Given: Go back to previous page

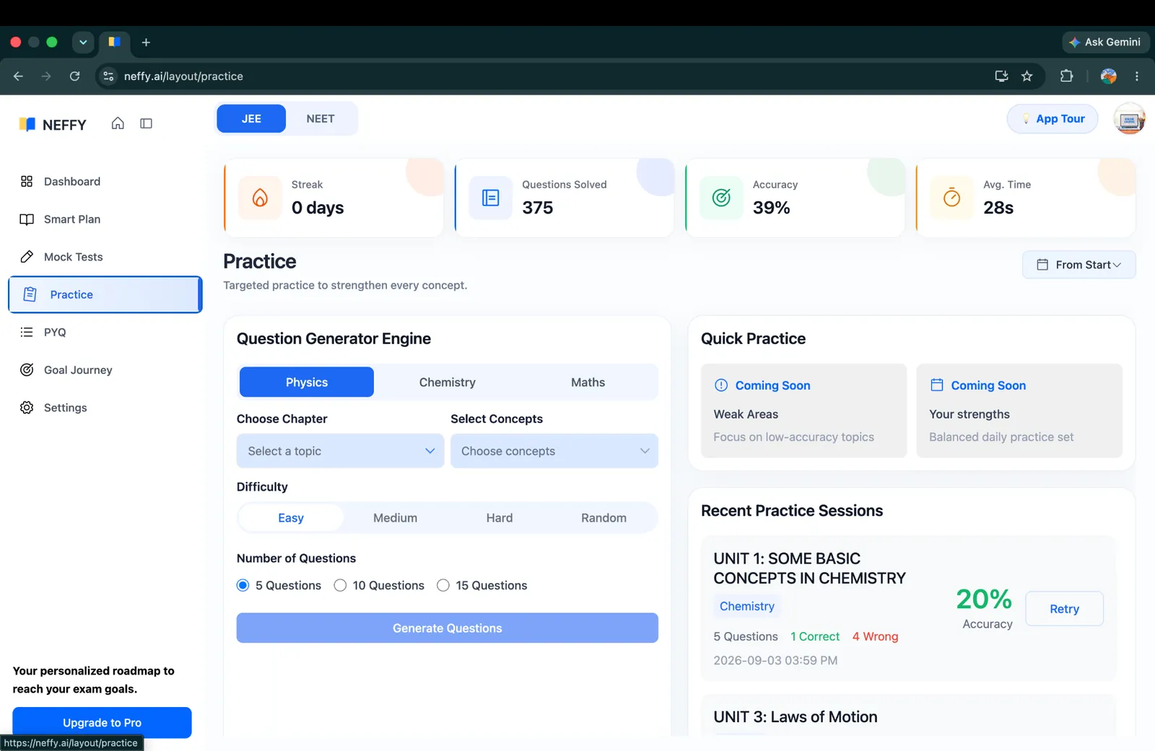Looking at the screenshot, I should [x=19, y=76].
